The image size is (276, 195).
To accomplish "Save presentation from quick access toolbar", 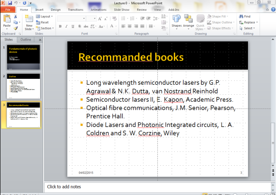I will [10, 3].
